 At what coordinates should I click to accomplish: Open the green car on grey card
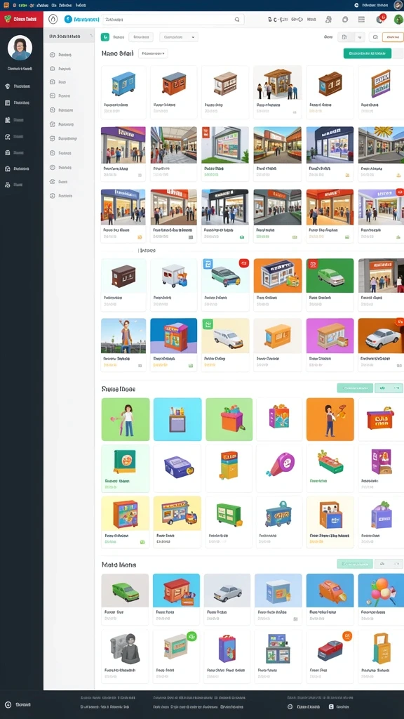125,599
